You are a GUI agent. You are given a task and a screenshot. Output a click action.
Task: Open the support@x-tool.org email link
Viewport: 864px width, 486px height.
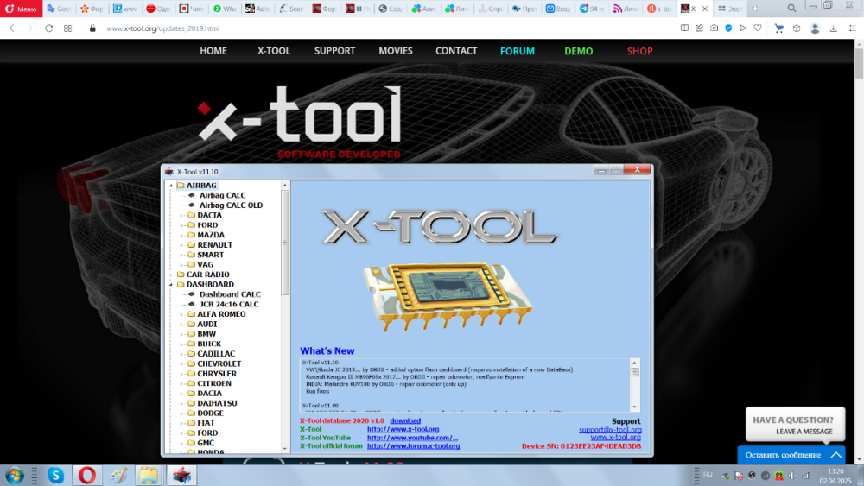(x=610, y=429)
